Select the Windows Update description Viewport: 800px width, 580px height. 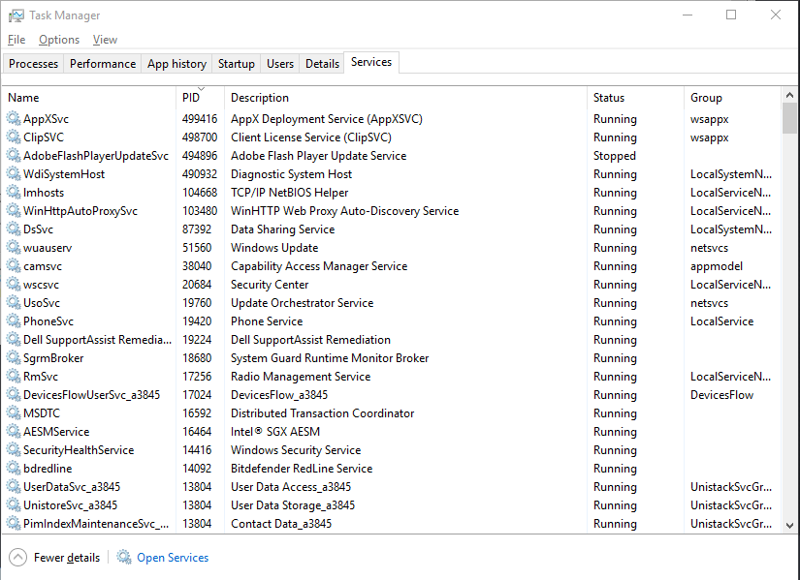(274, 248)
